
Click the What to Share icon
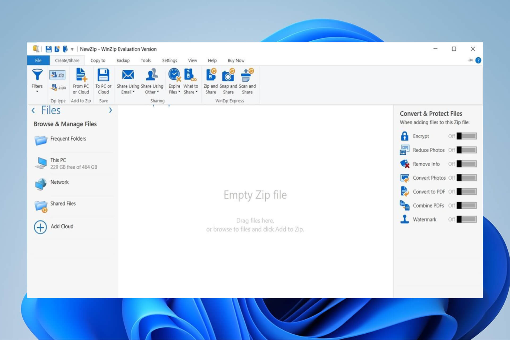click(190, 75)
